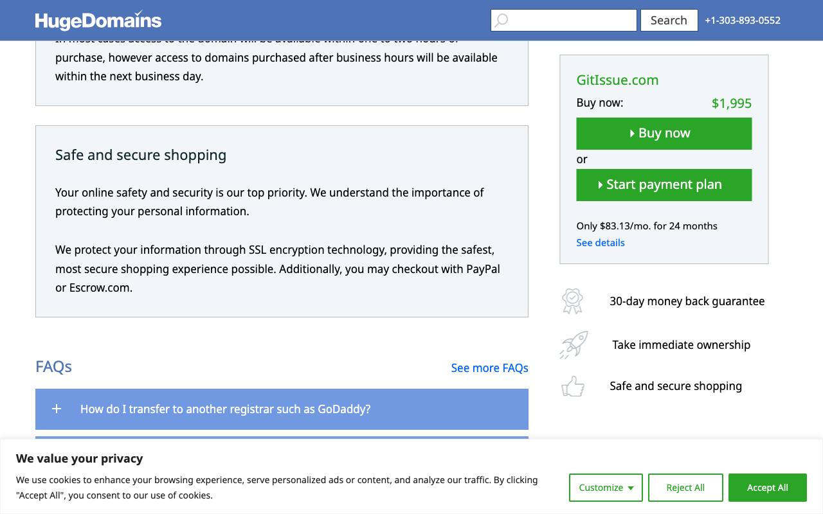Click the money back guarantee ribbon icon
Viewport: 823px width, 514px height.
[x=572, y=301]
